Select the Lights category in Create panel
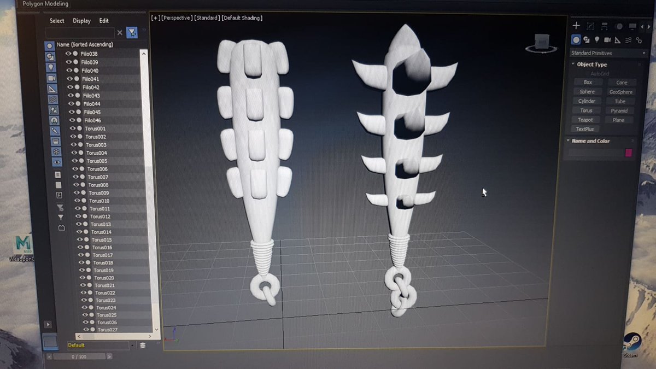 pyautogui.click(x=597, y=40)
